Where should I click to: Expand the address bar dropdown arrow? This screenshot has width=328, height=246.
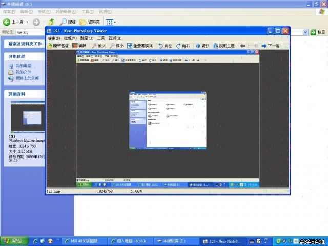[x=305, y=32]
